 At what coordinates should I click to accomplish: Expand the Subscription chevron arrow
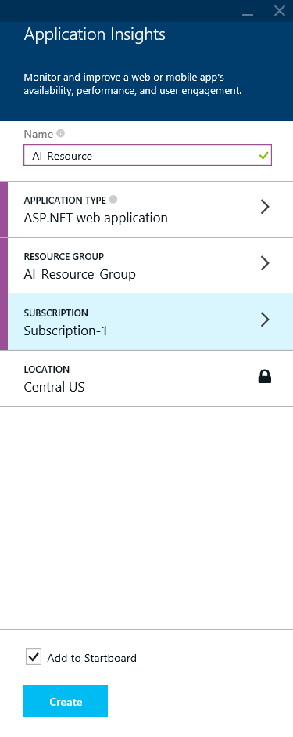tap(265, 319)
